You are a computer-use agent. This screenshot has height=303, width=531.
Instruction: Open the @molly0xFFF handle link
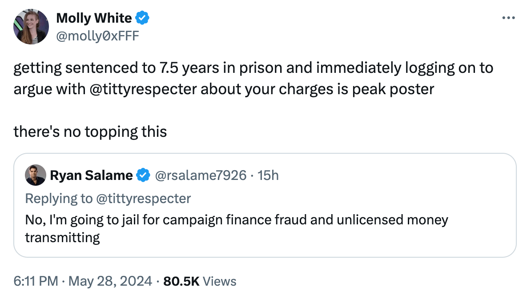[97, 36]
